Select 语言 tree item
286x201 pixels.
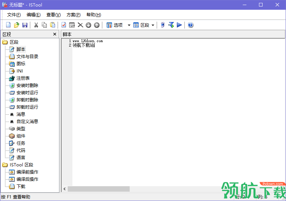point(21,157)
